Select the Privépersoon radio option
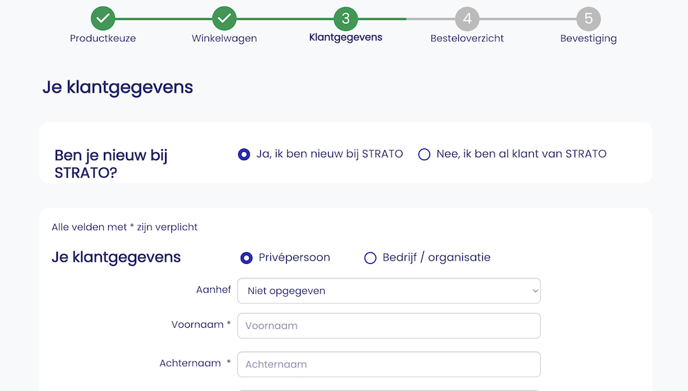 (x=246, y=258)
